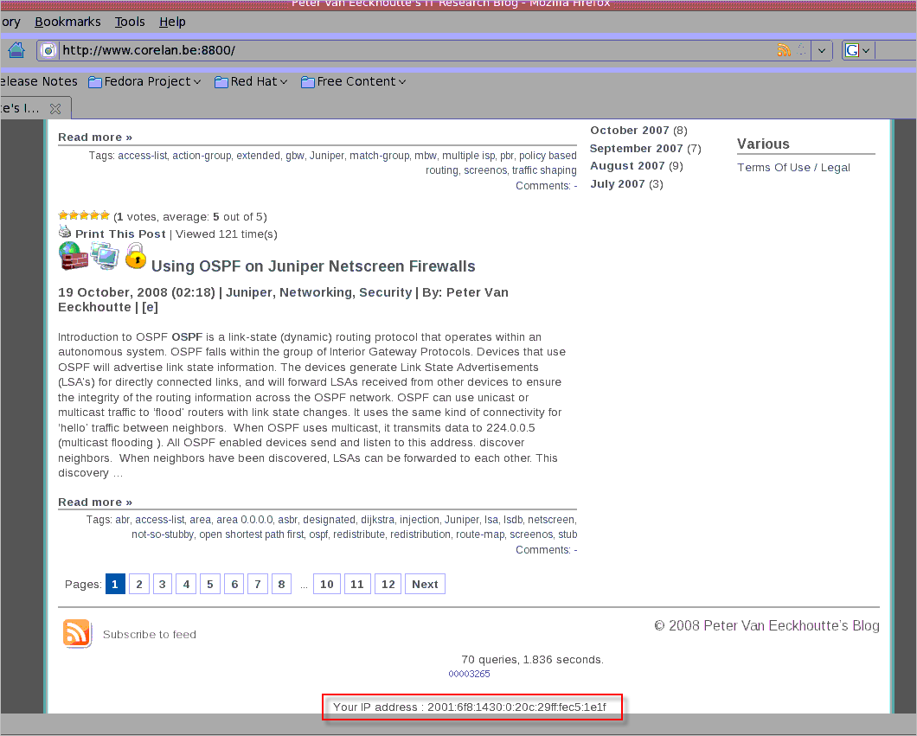
Task: Click the orange Subscribe to feed icon
Action: pos(77,633)
